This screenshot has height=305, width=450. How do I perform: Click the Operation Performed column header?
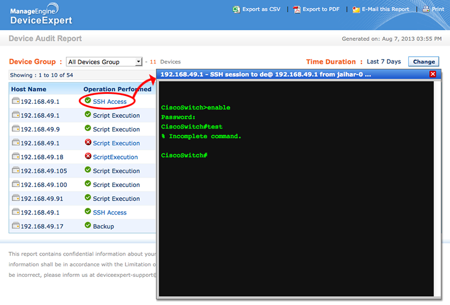(118, 89)
